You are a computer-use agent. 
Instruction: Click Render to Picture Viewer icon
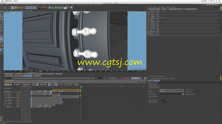[x=42, y=8]
